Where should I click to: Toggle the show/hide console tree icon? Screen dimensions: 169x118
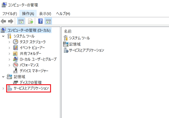click(21, 21)
